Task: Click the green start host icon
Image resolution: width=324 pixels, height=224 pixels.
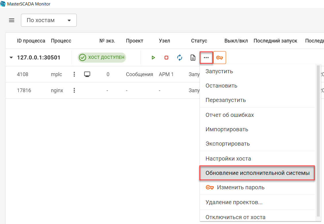Action: [x=153, y=58]
